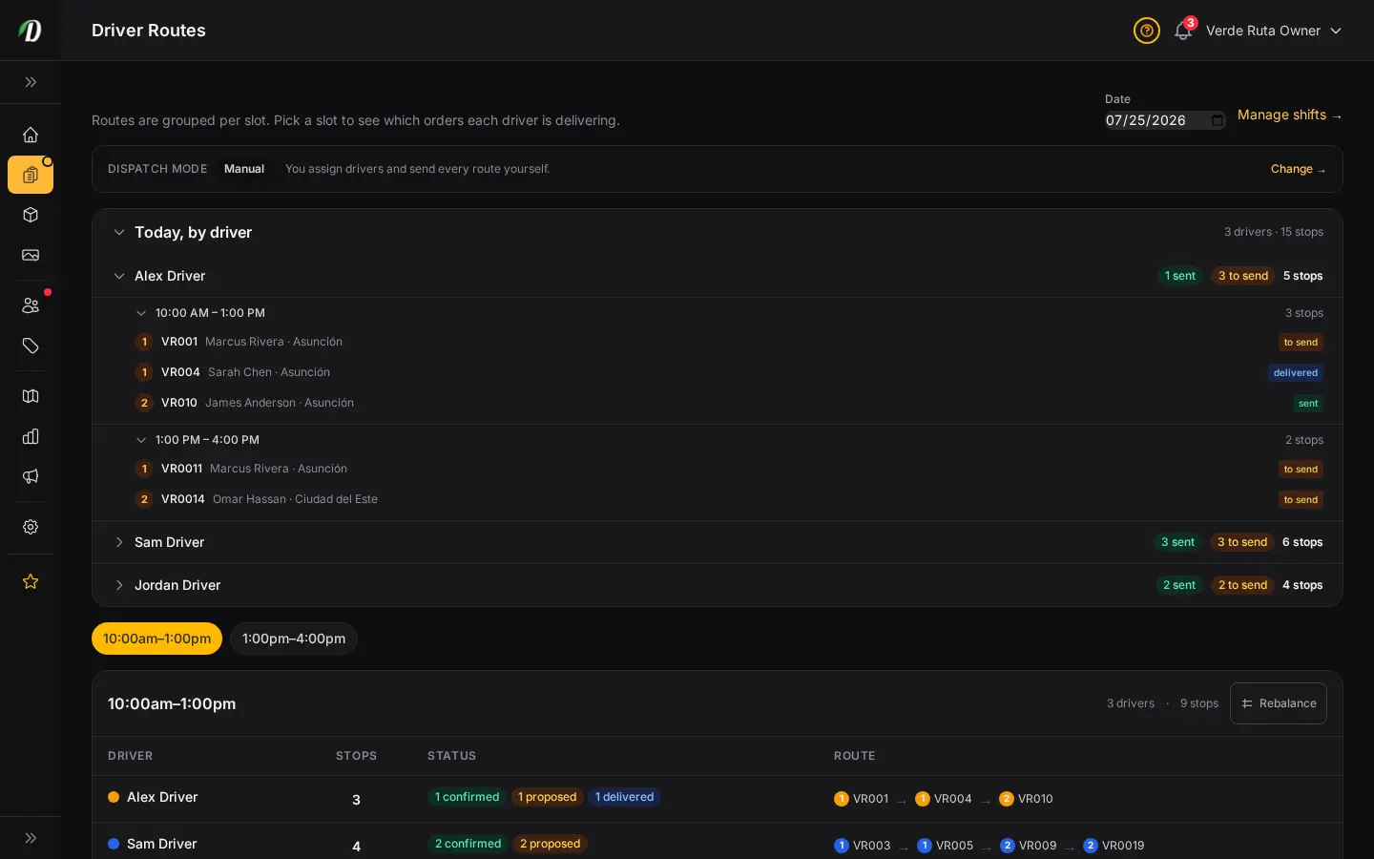Screen dimensions: 1374x859
Task: Click the date field showing 07/25/2026
Action: pos(1165,120)
